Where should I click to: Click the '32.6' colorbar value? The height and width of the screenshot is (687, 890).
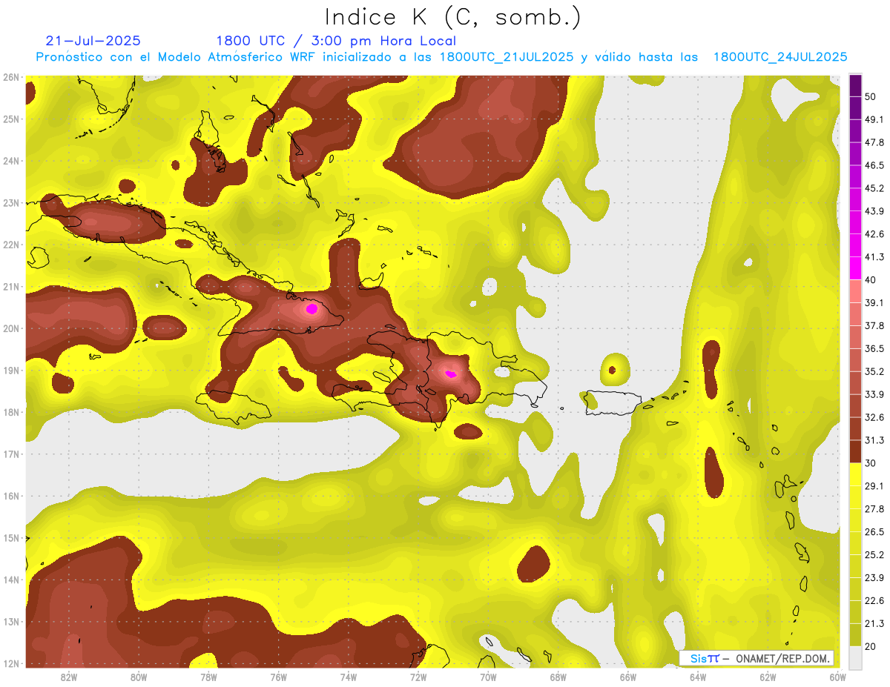click(874, 417)
